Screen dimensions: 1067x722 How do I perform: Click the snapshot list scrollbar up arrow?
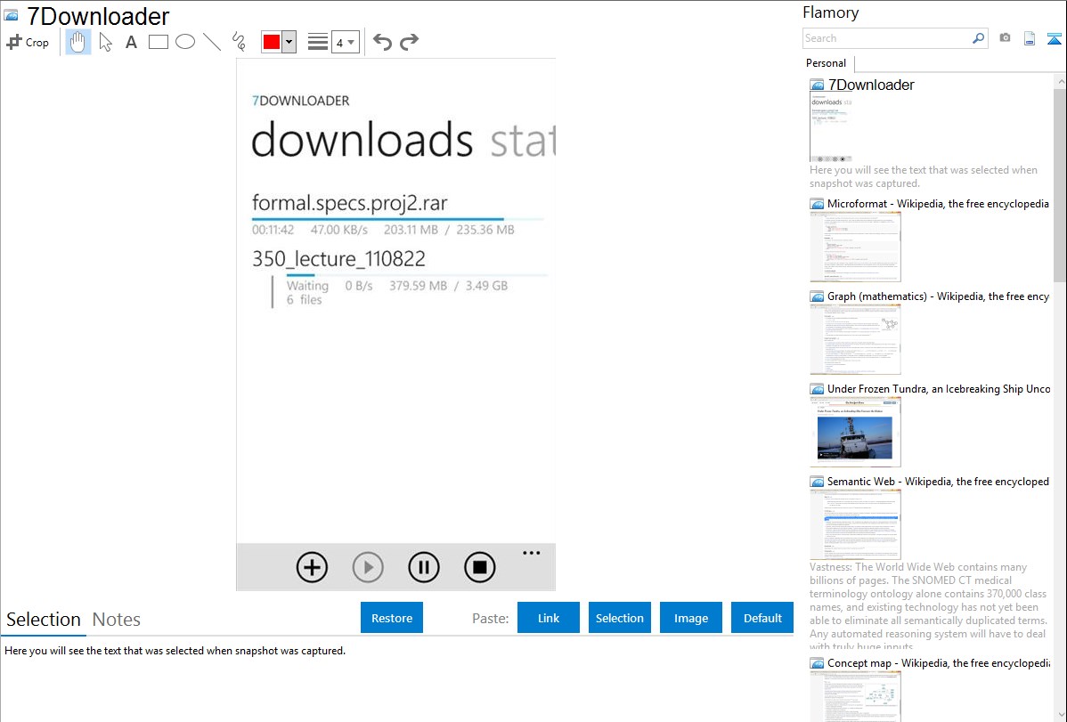click(1060, 81)
